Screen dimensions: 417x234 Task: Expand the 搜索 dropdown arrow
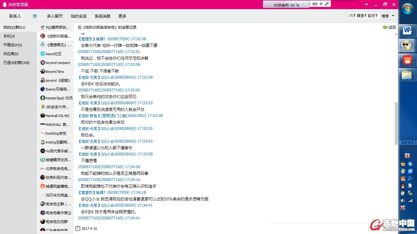(393, 16)
